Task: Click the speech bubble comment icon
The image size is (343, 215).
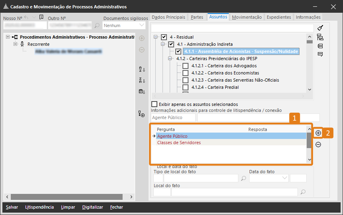Action: pos(320,55)
